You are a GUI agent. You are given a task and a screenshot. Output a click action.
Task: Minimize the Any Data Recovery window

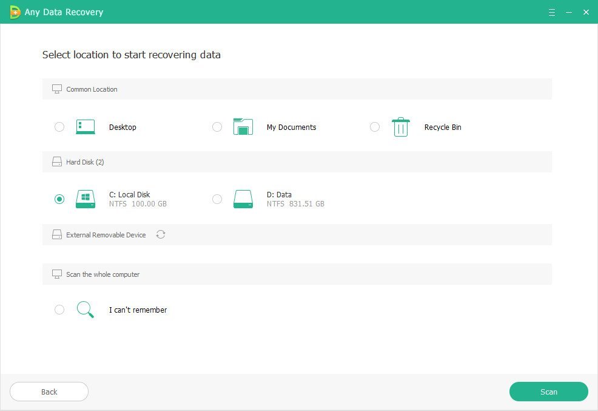(569, 12)
